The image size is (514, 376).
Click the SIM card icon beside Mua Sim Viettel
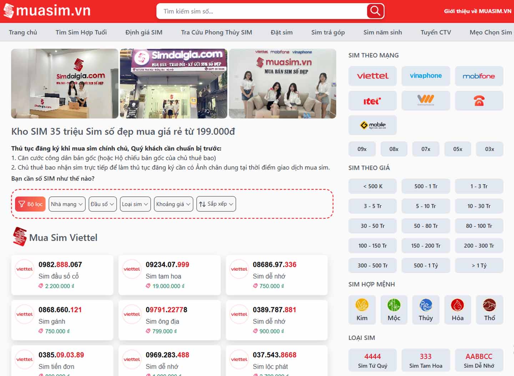pyautogui.click(x=20, y=237)
